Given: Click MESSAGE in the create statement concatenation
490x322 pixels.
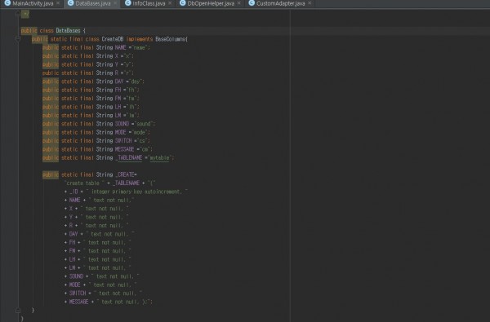Looking at the screenshot, I should (x=78, y=302).
